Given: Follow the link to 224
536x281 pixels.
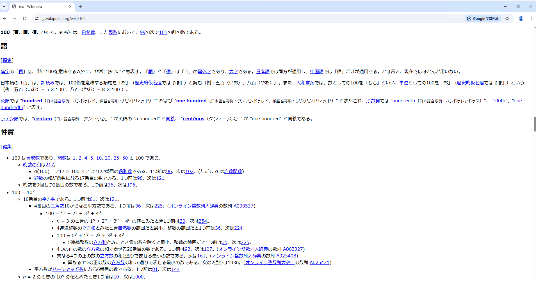Looking at the screenshot, I should (238, 228).
